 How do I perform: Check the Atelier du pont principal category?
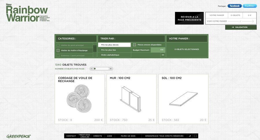point(58,45)
